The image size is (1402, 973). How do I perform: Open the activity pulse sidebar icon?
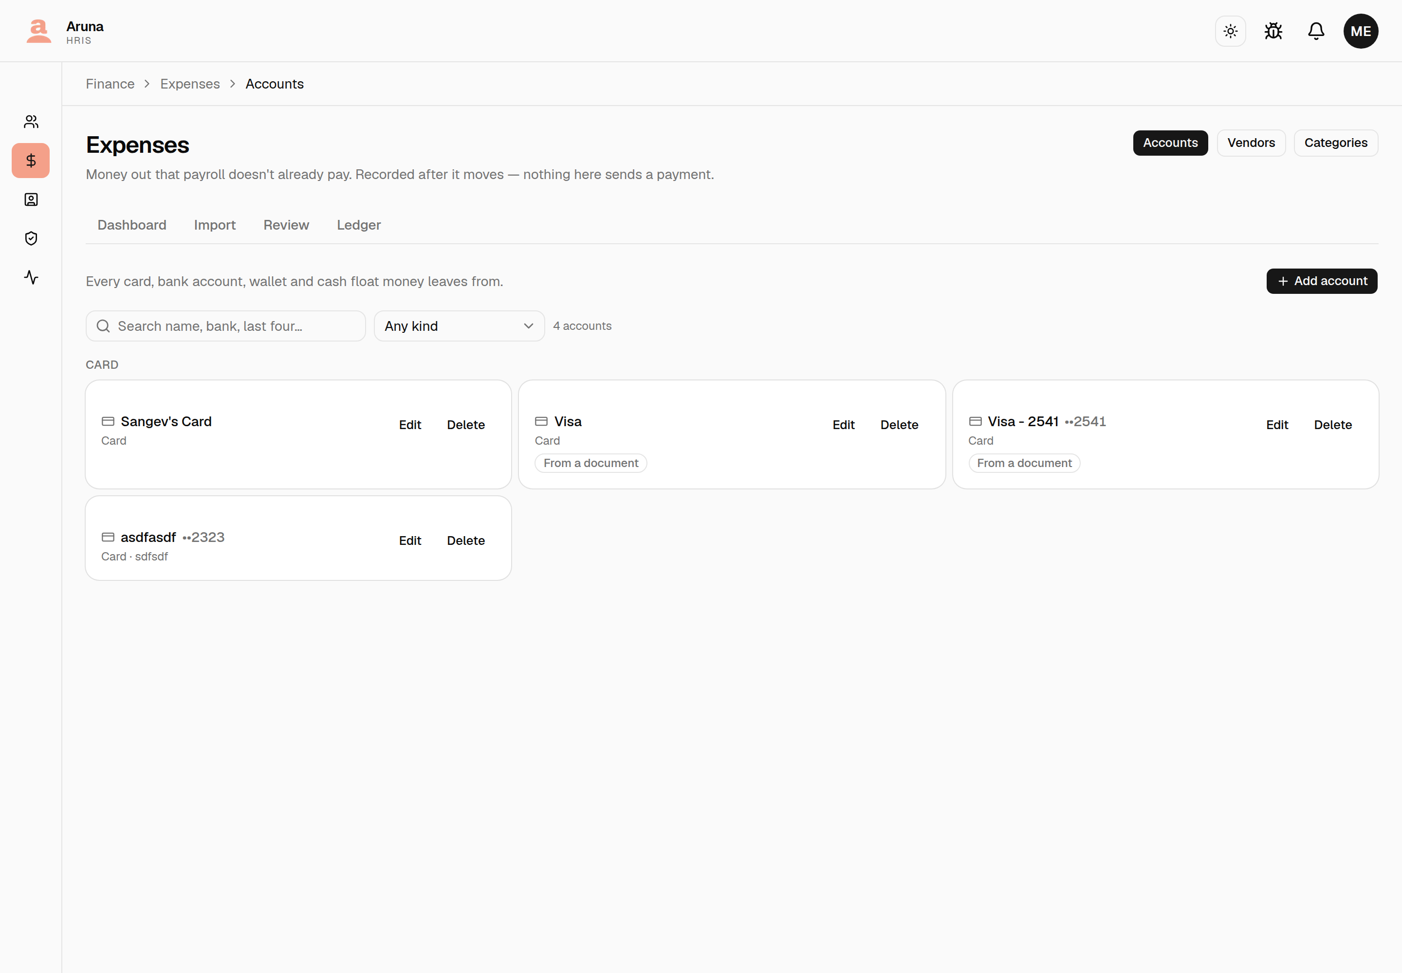(x=31, y=277)
